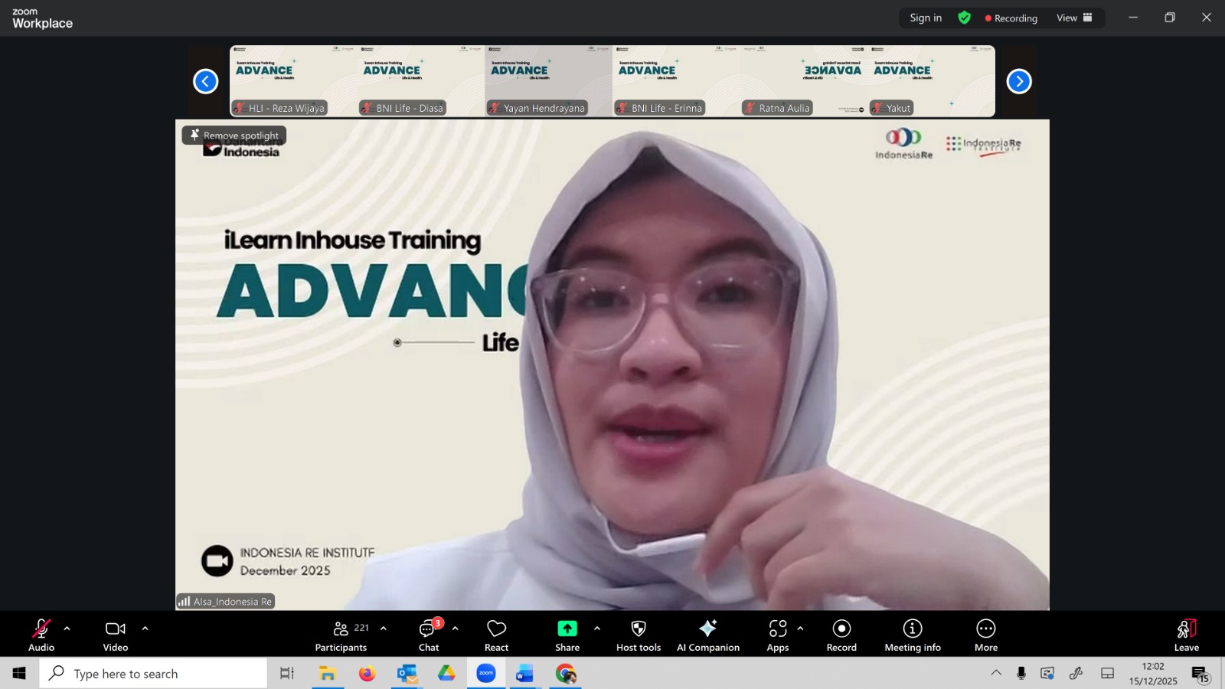
Task: Open the View layout menu
Action: pyautogui.click(x=1074, y=18)
